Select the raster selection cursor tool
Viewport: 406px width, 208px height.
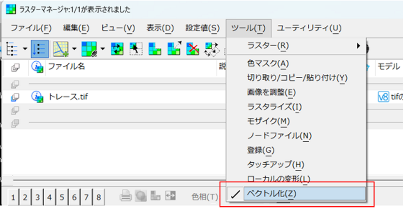click(135, 49)
